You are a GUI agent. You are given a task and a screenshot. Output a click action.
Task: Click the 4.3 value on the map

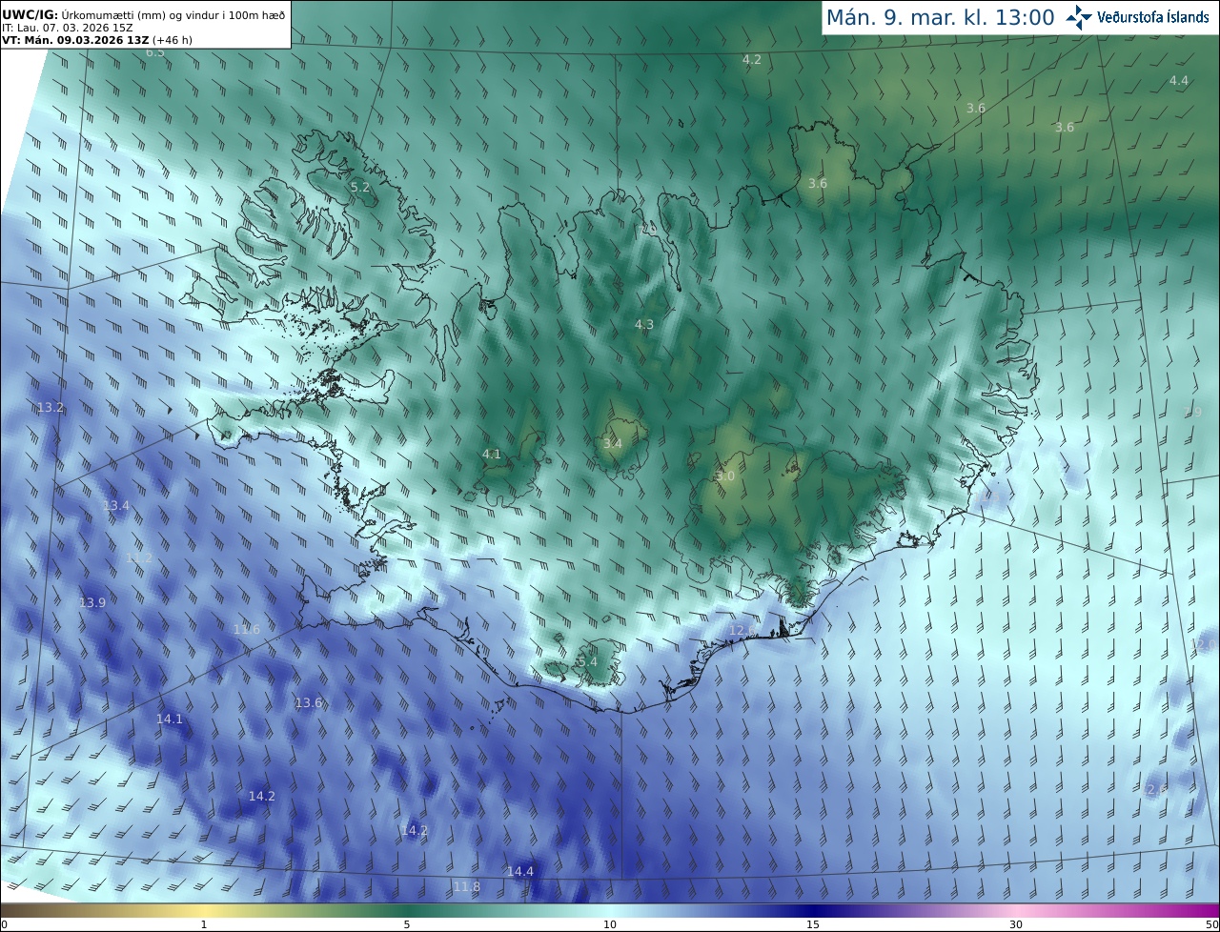tap(644, 325)
